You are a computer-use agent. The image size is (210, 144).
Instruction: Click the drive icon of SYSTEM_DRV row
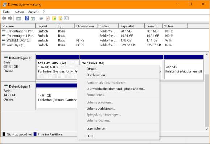pyautogui.click(x=4, y=40)
